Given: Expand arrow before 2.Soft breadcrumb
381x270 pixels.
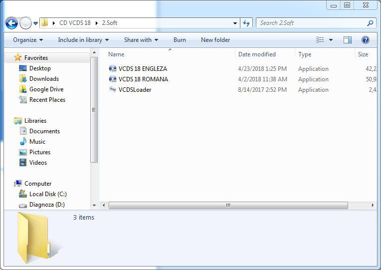Looking at the screenshot, I should 97,23.
